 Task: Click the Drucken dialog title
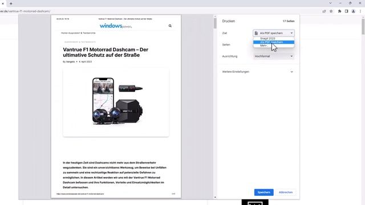tap(228, 21)
